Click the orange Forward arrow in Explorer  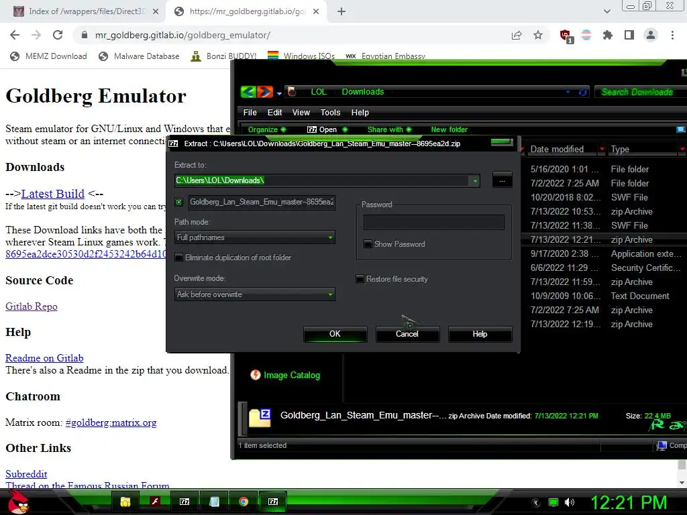[264, 91]
